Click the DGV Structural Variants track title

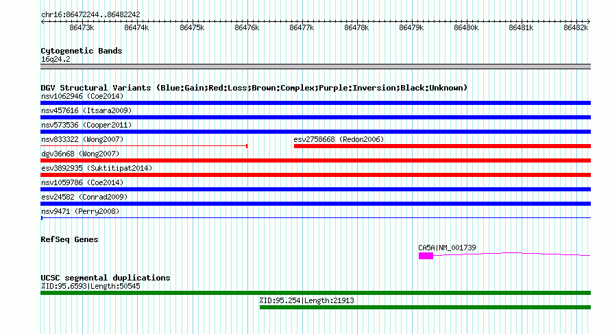point(254,88)
